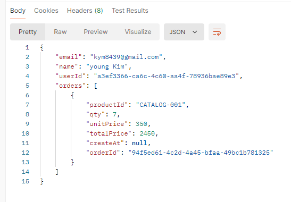Click the name value "young Kim"
Viewport: 291px width, 202px height.
107,66
